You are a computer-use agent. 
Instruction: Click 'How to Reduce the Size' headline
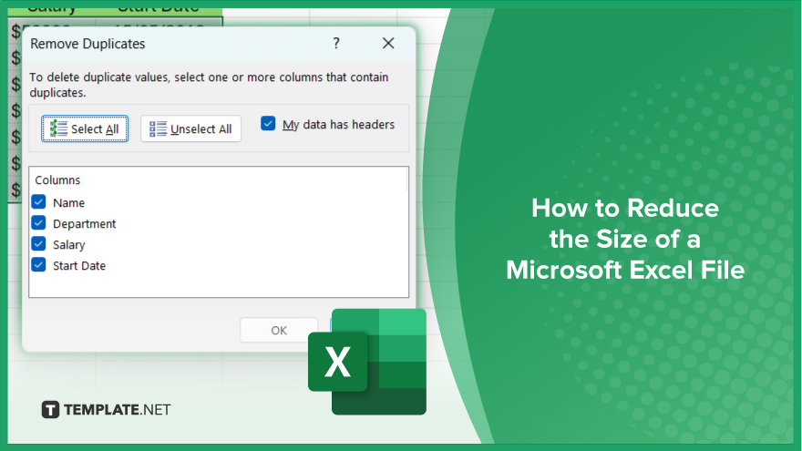[625, 239]
